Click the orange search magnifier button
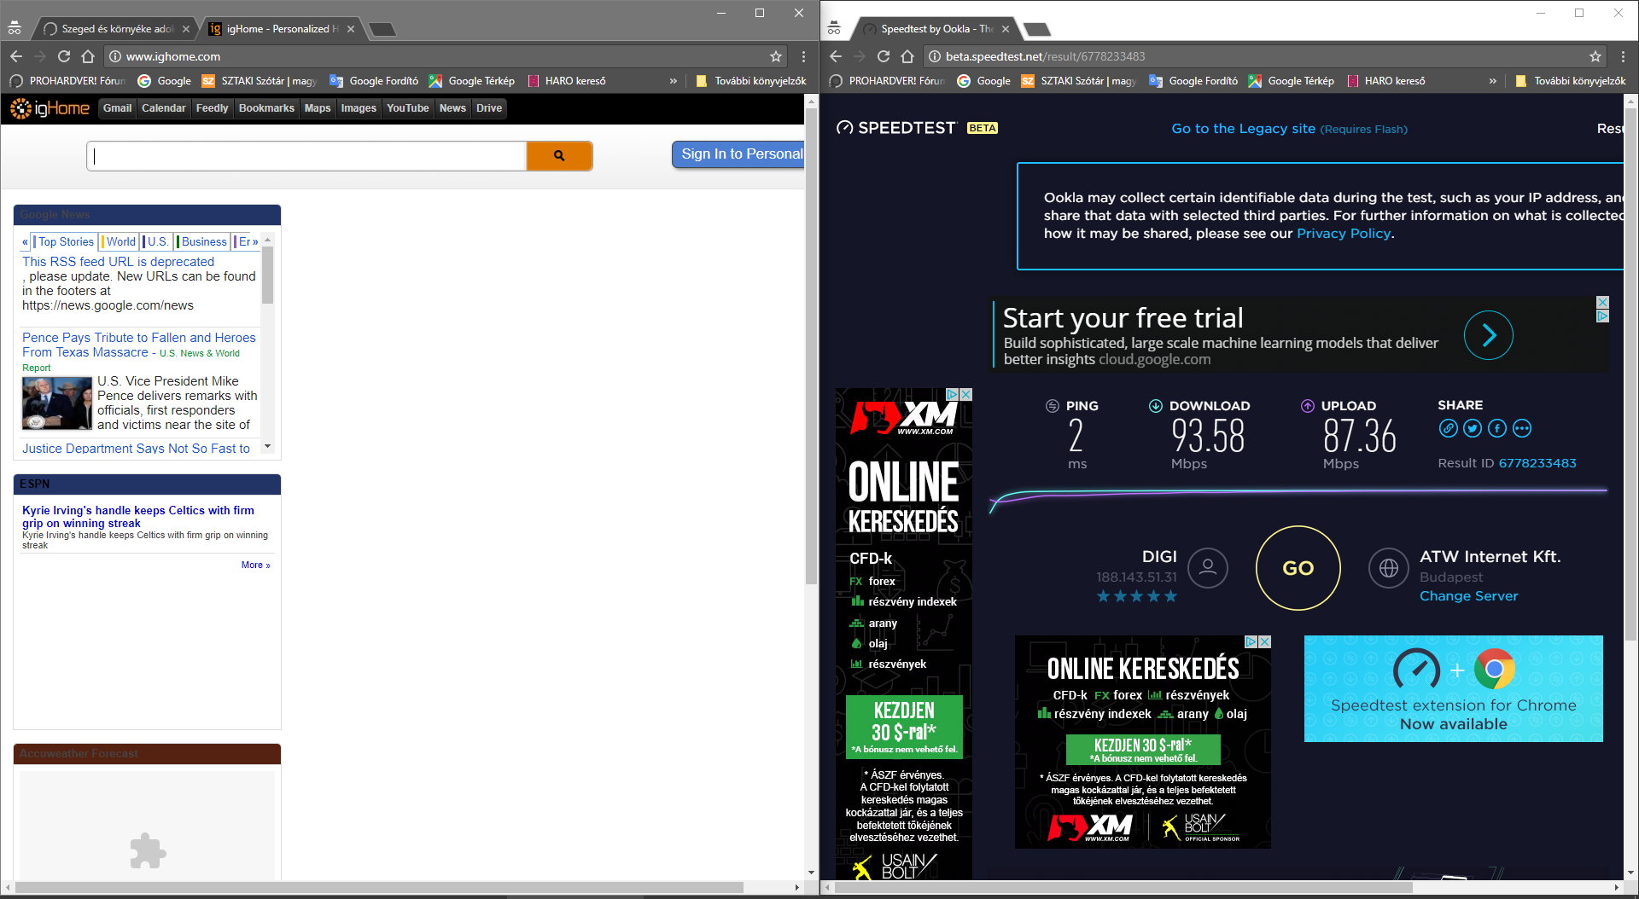The image size is (1639, 899). tap(559, 155)
